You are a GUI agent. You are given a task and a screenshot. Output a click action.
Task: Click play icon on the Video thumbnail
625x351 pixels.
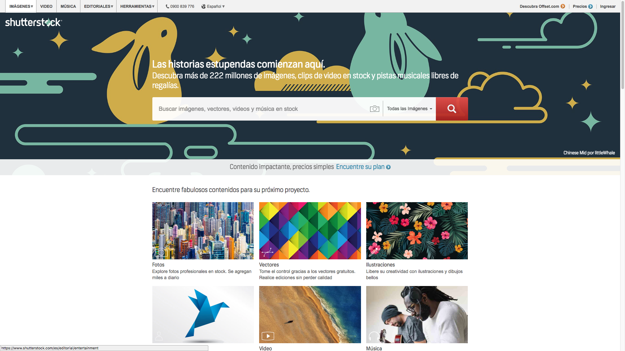pyautogui.click(x=268, y=336)
